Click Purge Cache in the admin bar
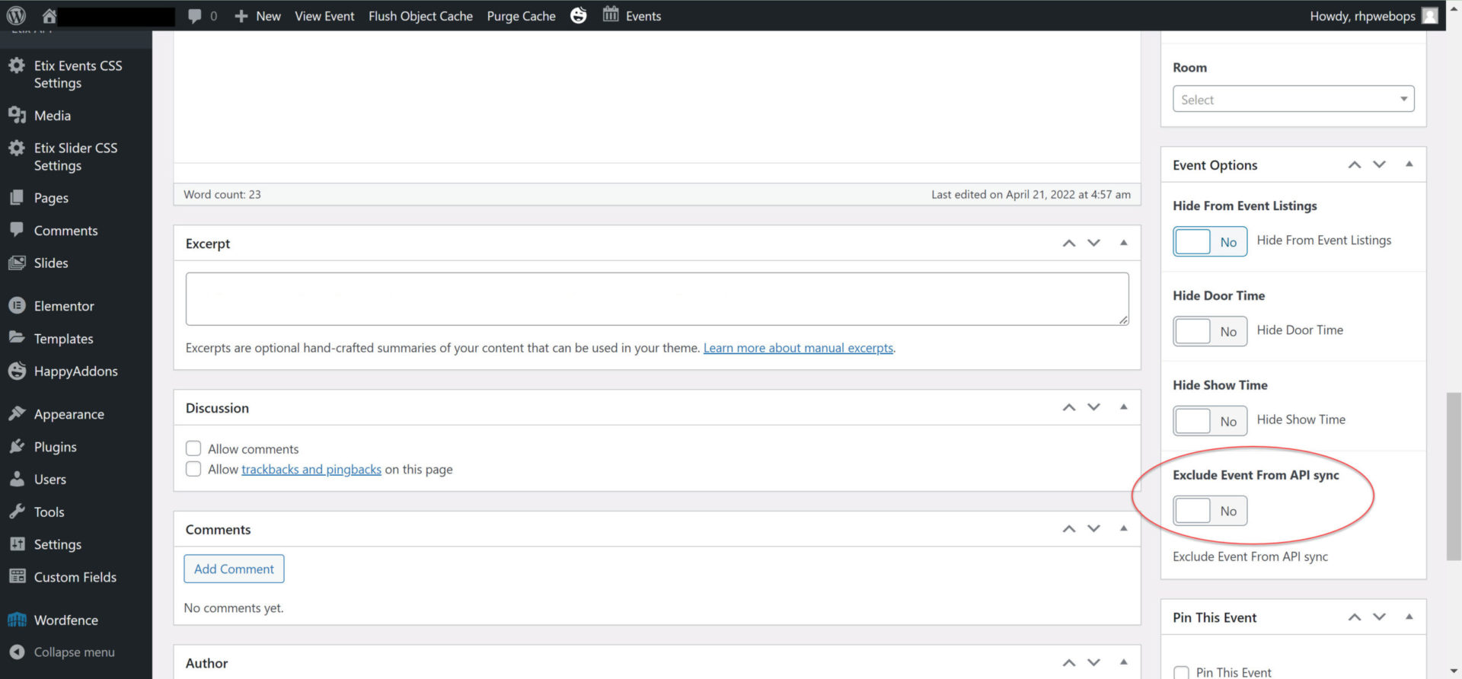This screenshot has height=679, width=1462. click(x=521, y=16)
